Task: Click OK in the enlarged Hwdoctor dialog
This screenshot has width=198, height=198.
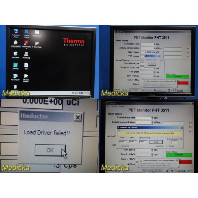Action: coord(50,150)
